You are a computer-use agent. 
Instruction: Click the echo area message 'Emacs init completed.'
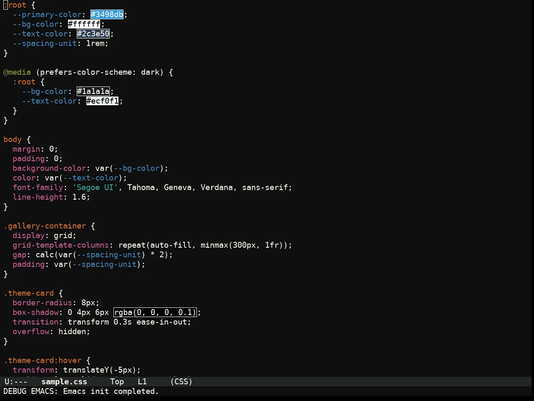[x=111, y=391]
